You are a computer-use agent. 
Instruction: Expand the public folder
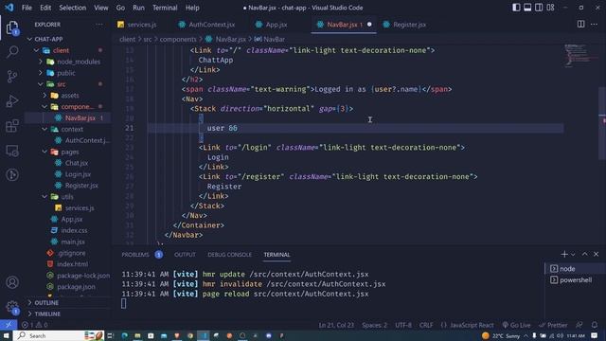point(66,73)
